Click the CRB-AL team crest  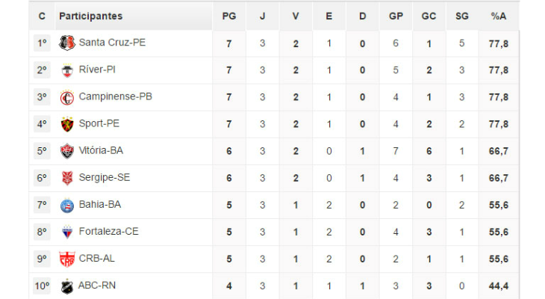pos(67,259)
